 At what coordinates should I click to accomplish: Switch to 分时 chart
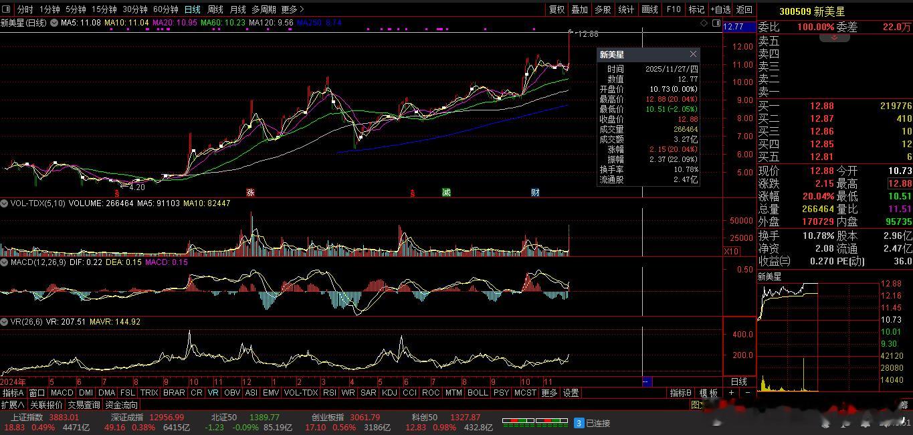point(25,9)
